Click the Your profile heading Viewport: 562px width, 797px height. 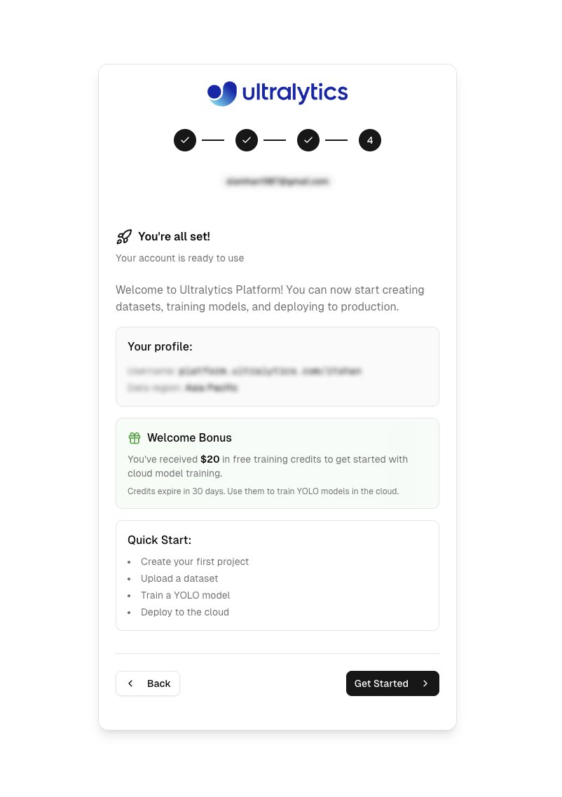160,346
